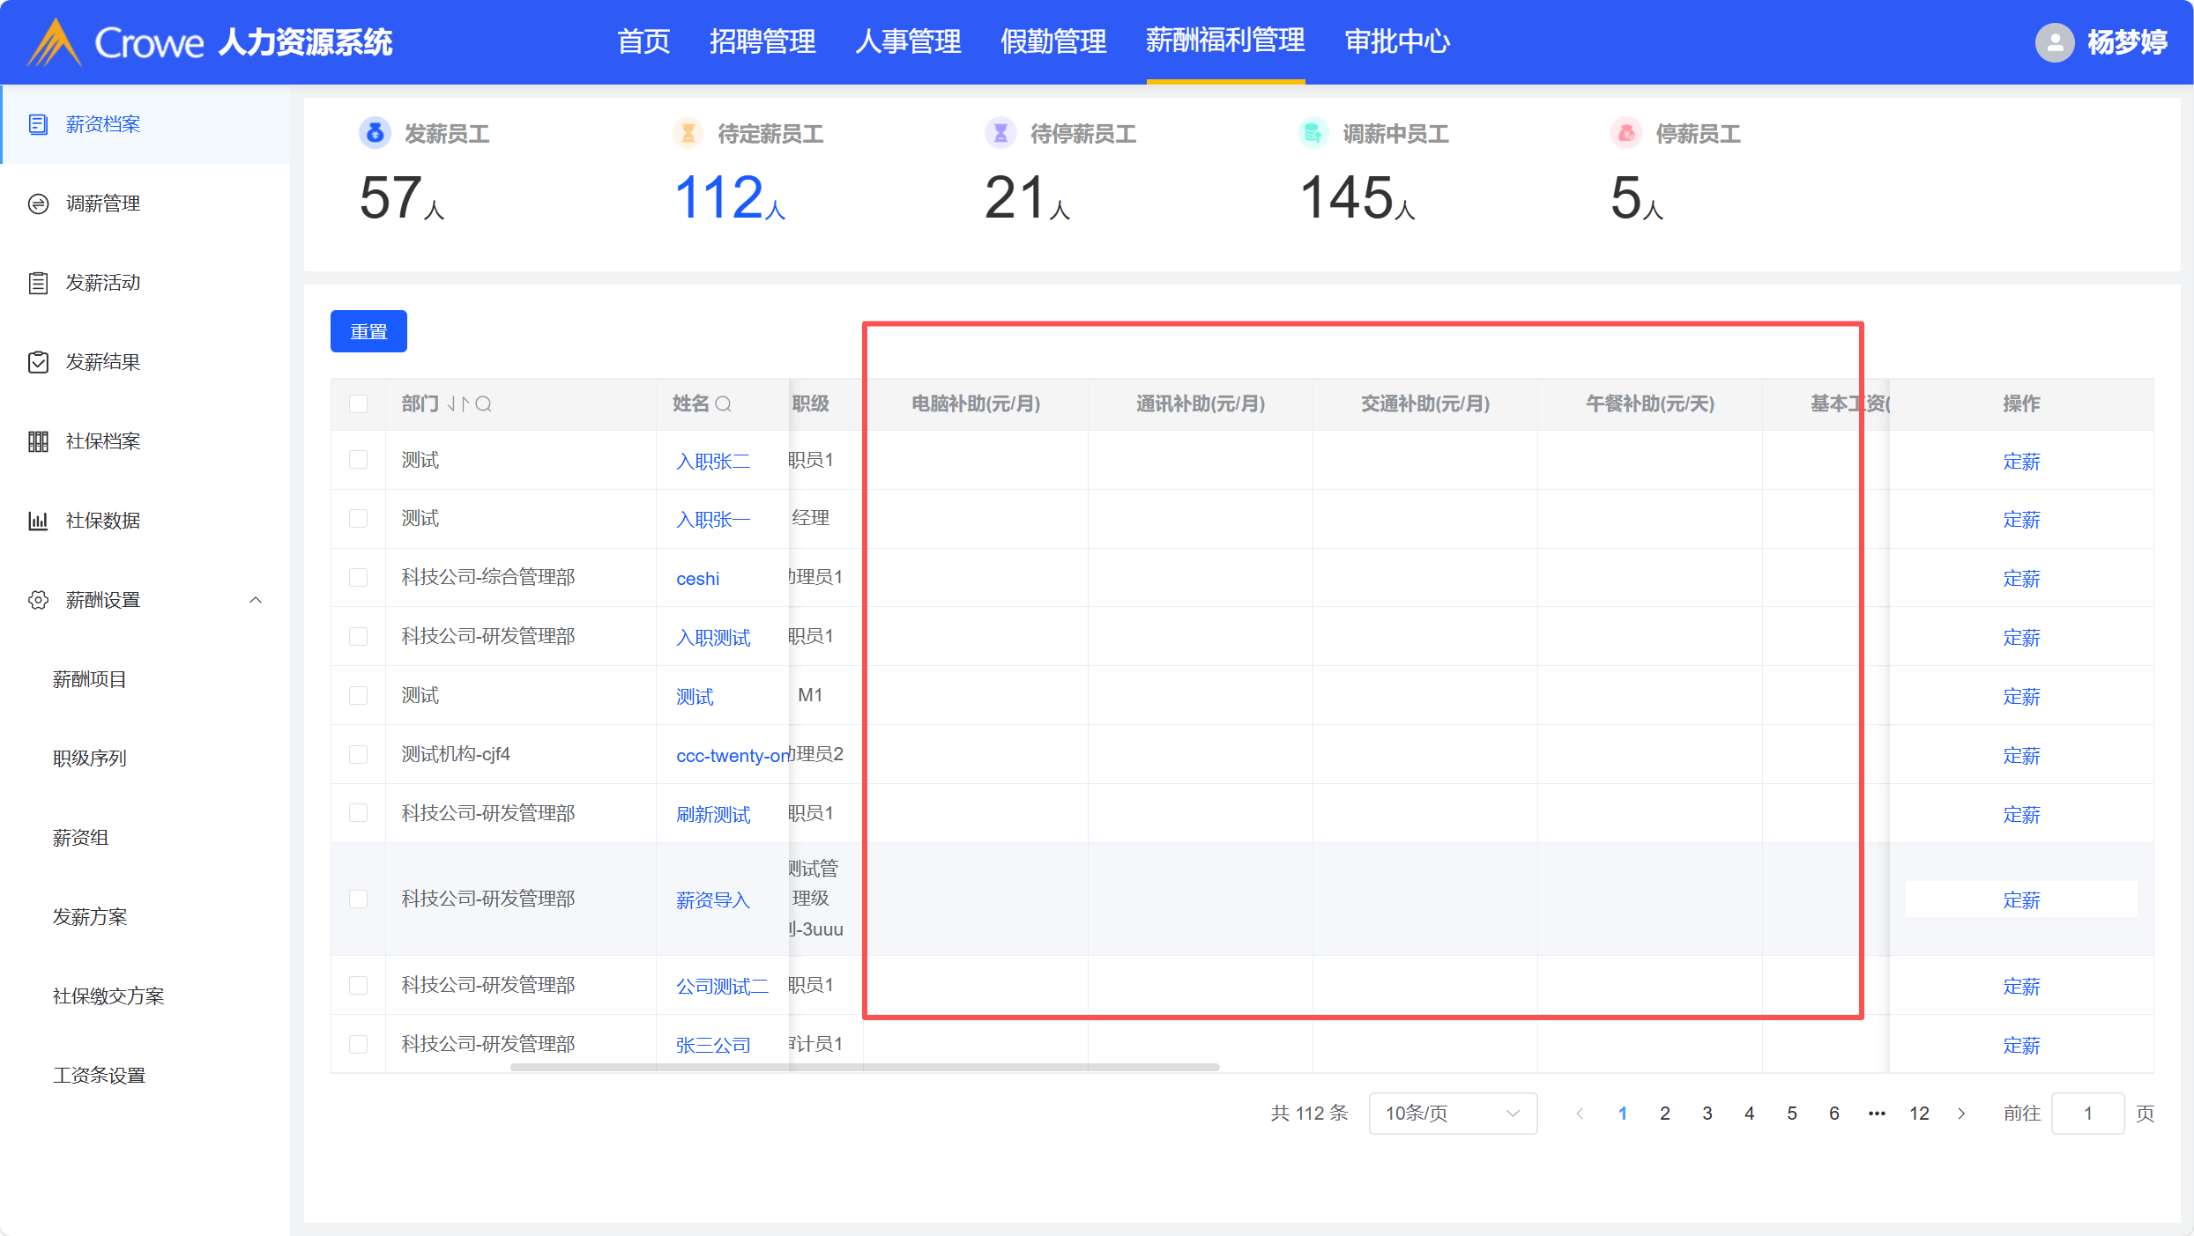
Task: Switch to 人事管理 top menu
Action: point(908,41)
